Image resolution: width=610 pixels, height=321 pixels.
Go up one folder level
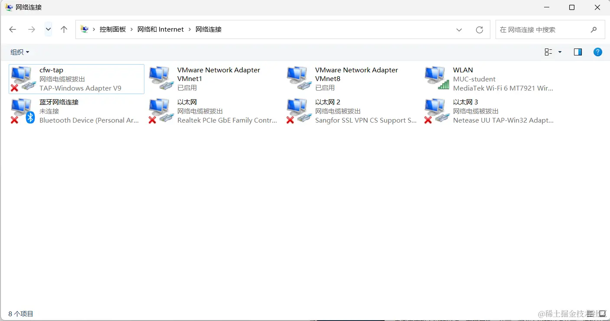[x=64, y=29]
